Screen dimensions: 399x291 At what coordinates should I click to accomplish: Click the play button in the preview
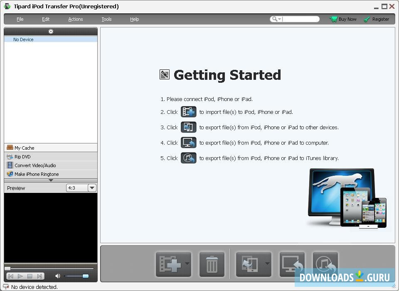pyautogui.click(x=20, y=276)
